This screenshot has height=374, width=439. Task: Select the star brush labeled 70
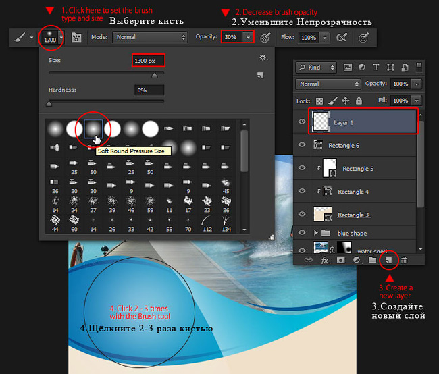(188, 223)
